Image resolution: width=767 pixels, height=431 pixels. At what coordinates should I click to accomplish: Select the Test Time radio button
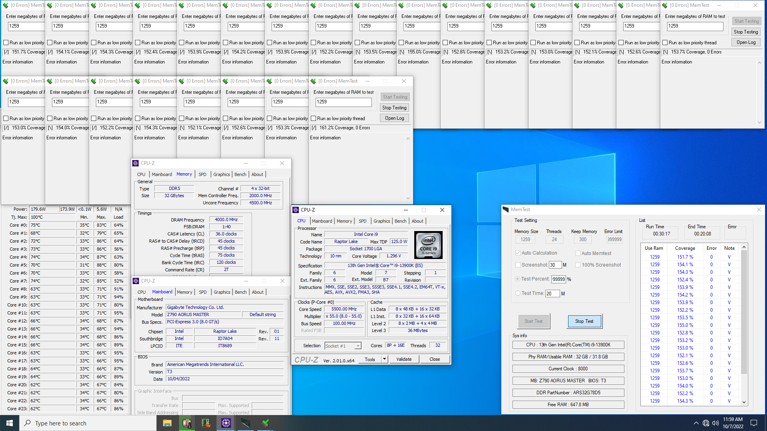click(518, 293)
